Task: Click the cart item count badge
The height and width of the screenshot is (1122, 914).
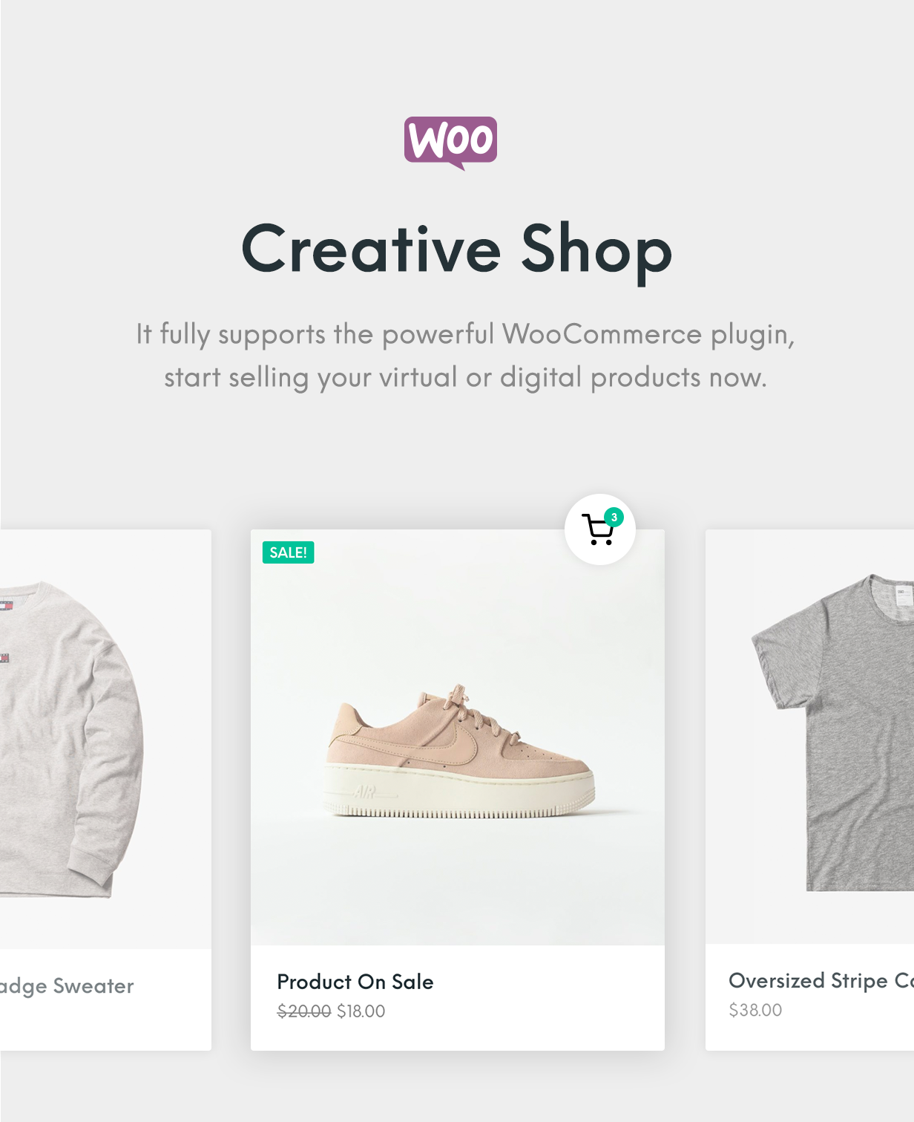Action: point(614,518)
